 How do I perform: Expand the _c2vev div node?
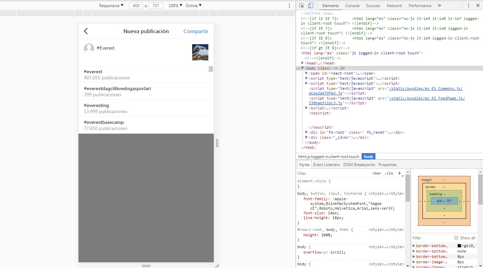[306, 137]
